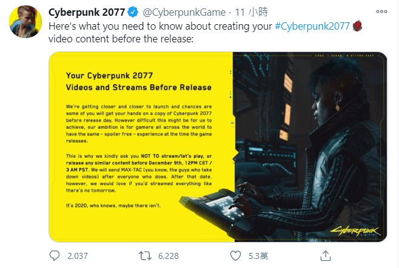Click the image headline "Videos and Streams Before Release"
399x268 pixels.
pos(139,87)
